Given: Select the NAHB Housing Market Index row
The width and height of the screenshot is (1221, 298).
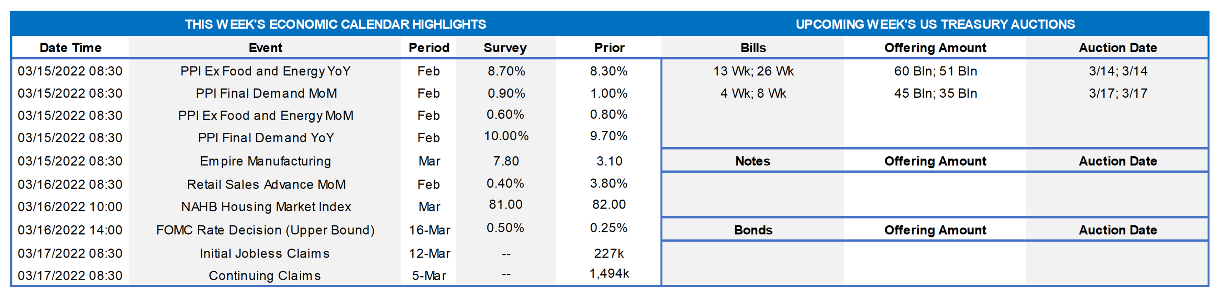Looking at the screenshot, I should (x=266, y=207).
